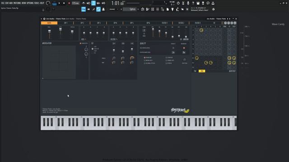Toggle the highlighted countdown before recording icon
Image resolution: width=289 pixels, height=162 pixels.
coord(93,3)
